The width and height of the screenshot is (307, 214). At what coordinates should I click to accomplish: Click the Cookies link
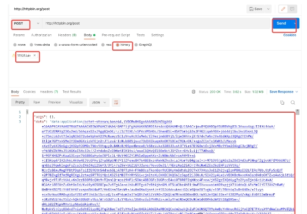[290, 35]
